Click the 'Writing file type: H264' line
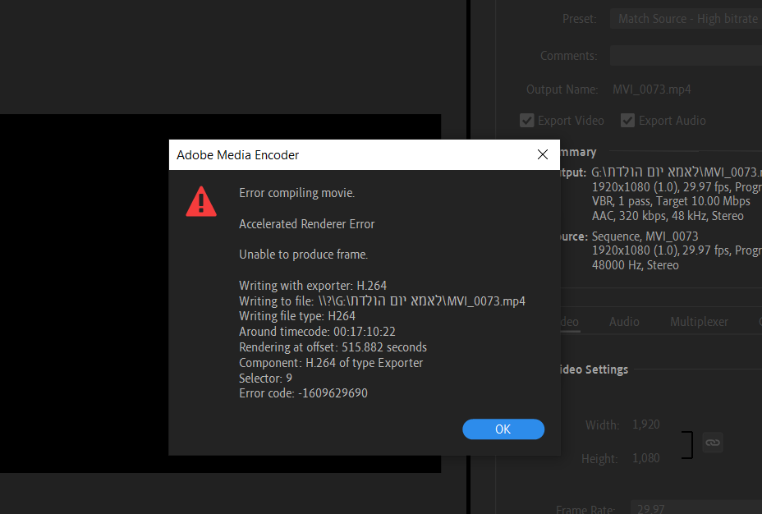The width and height of the screenshot is (762, 514). pos(297,316)
